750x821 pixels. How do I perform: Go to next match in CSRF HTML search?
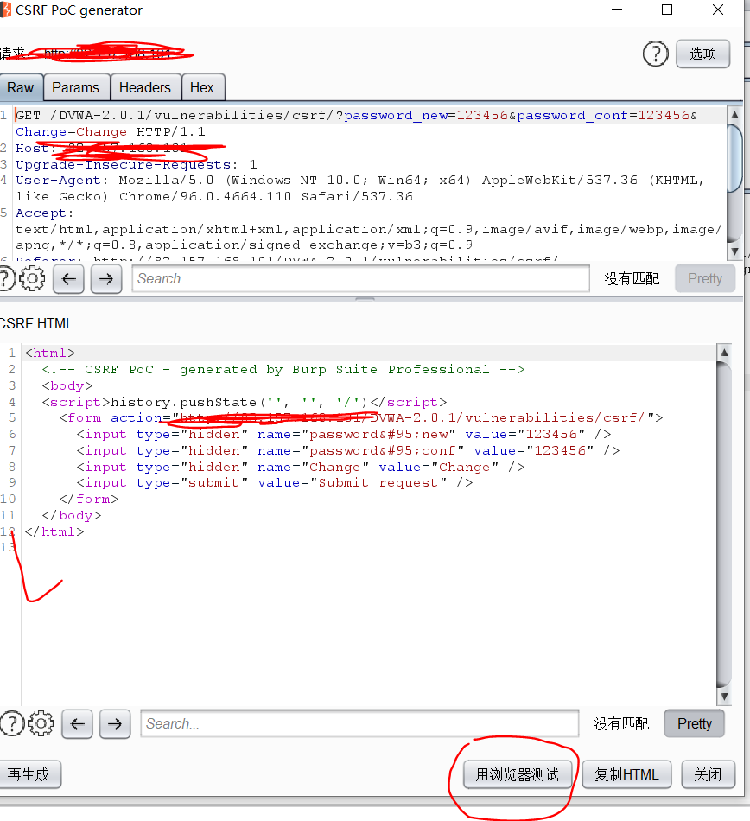(x=115, y=724)
